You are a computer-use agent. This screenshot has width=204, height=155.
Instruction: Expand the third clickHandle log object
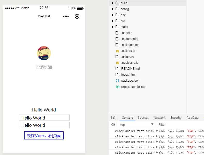click(x=157, y=142)
